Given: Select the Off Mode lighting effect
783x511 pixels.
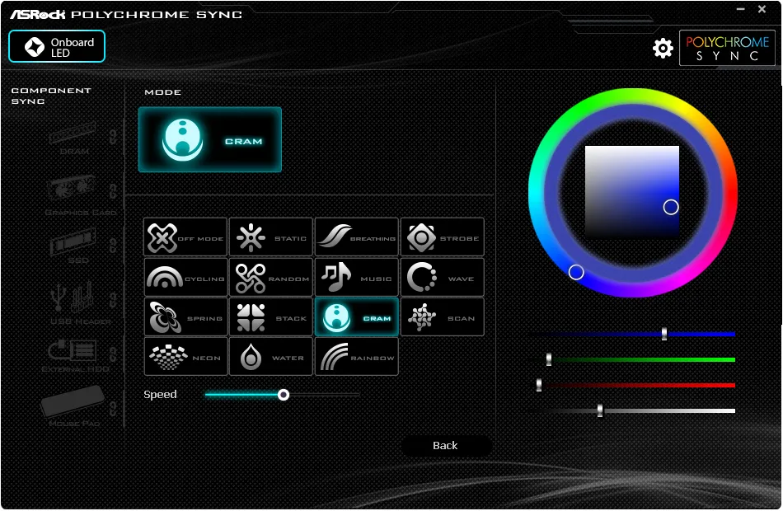Looking at the screenshot, I should [x=185, y=237].
